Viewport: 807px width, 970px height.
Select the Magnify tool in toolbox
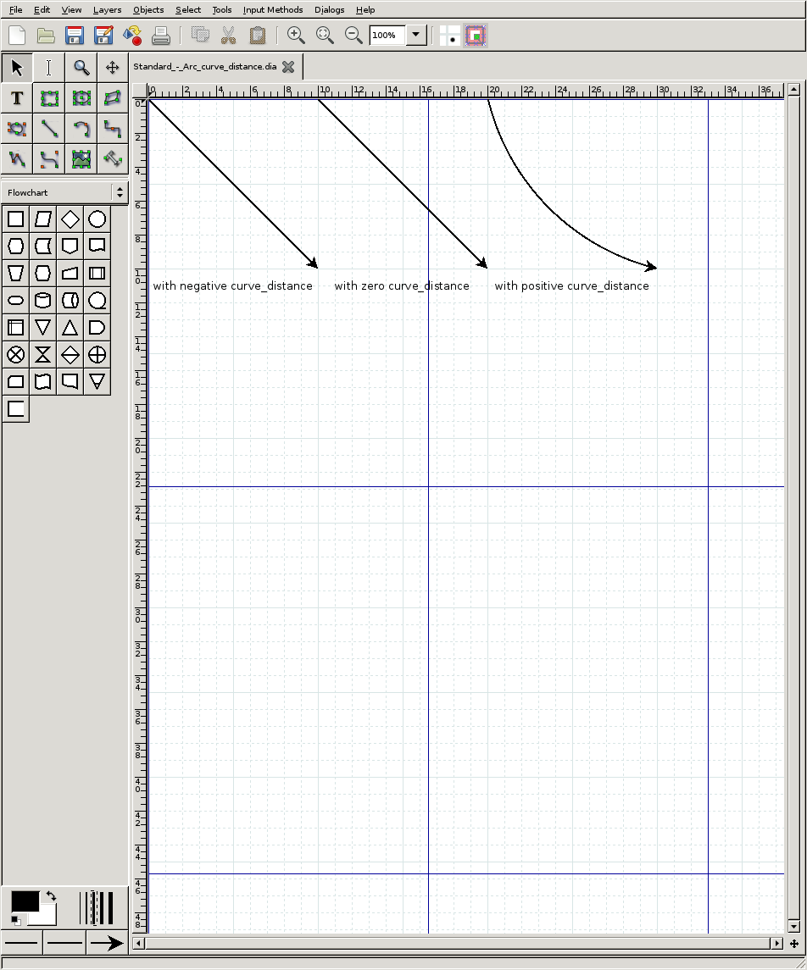[x=81, y=68]
